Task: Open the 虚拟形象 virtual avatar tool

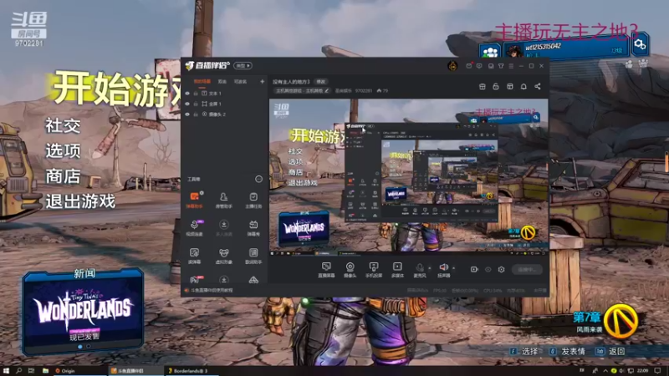Action: [x=223, y=257]
